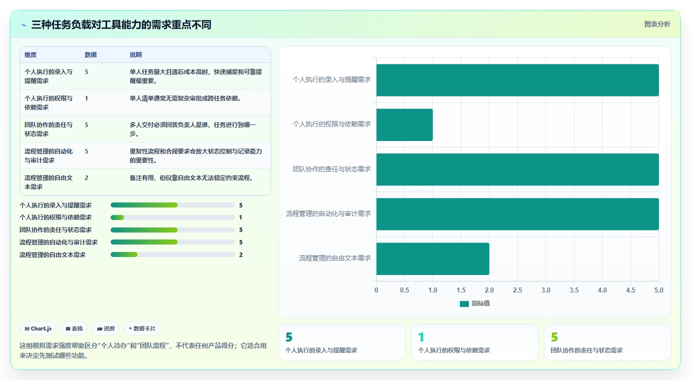Click description starting 多人交付必须回答负责人是谁
This screenshot has height=380, width=691.
(193, 129)
